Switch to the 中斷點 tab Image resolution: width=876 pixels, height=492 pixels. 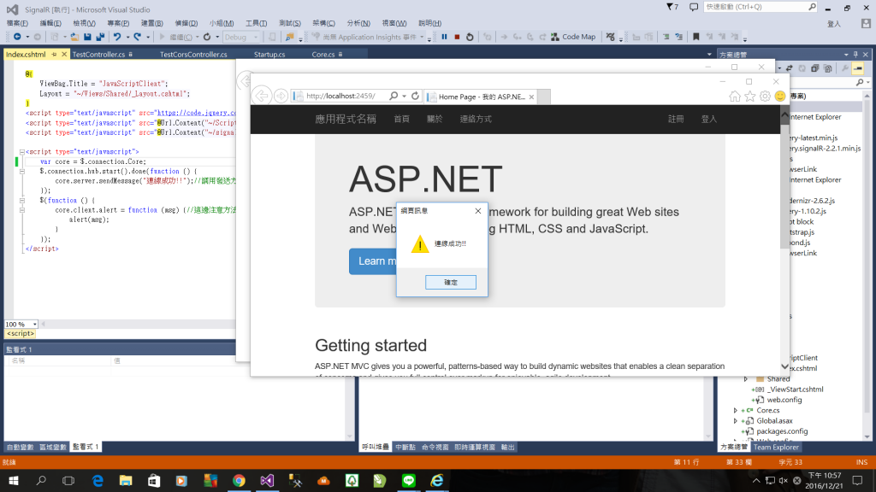pyautogui.click(x=405, y=447)
